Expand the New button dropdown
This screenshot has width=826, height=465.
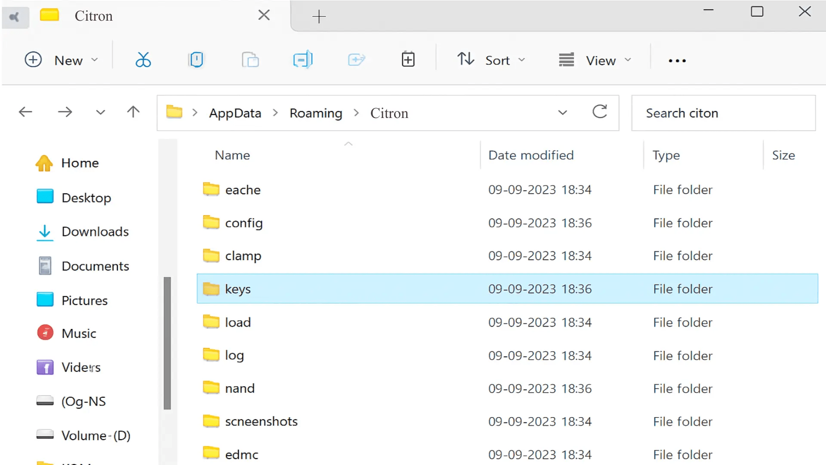[94, 60]
